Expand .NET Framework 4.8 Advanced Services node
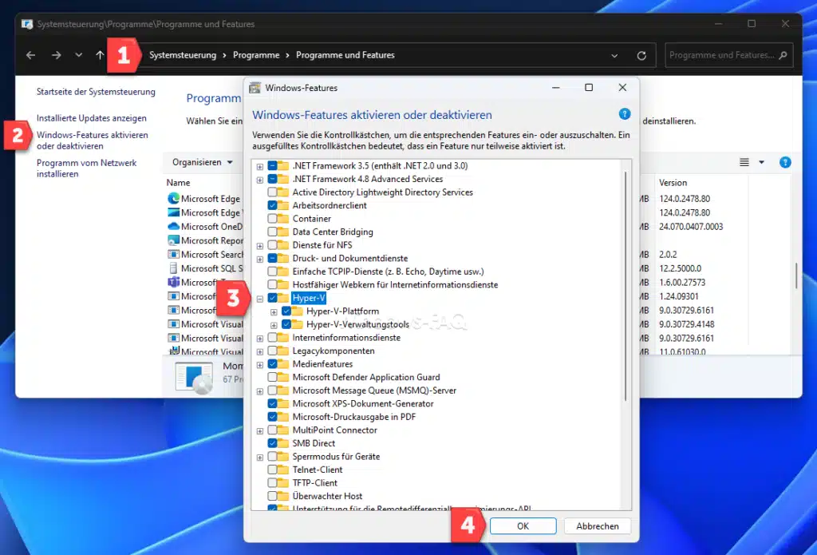 click(x=259, y=180)
